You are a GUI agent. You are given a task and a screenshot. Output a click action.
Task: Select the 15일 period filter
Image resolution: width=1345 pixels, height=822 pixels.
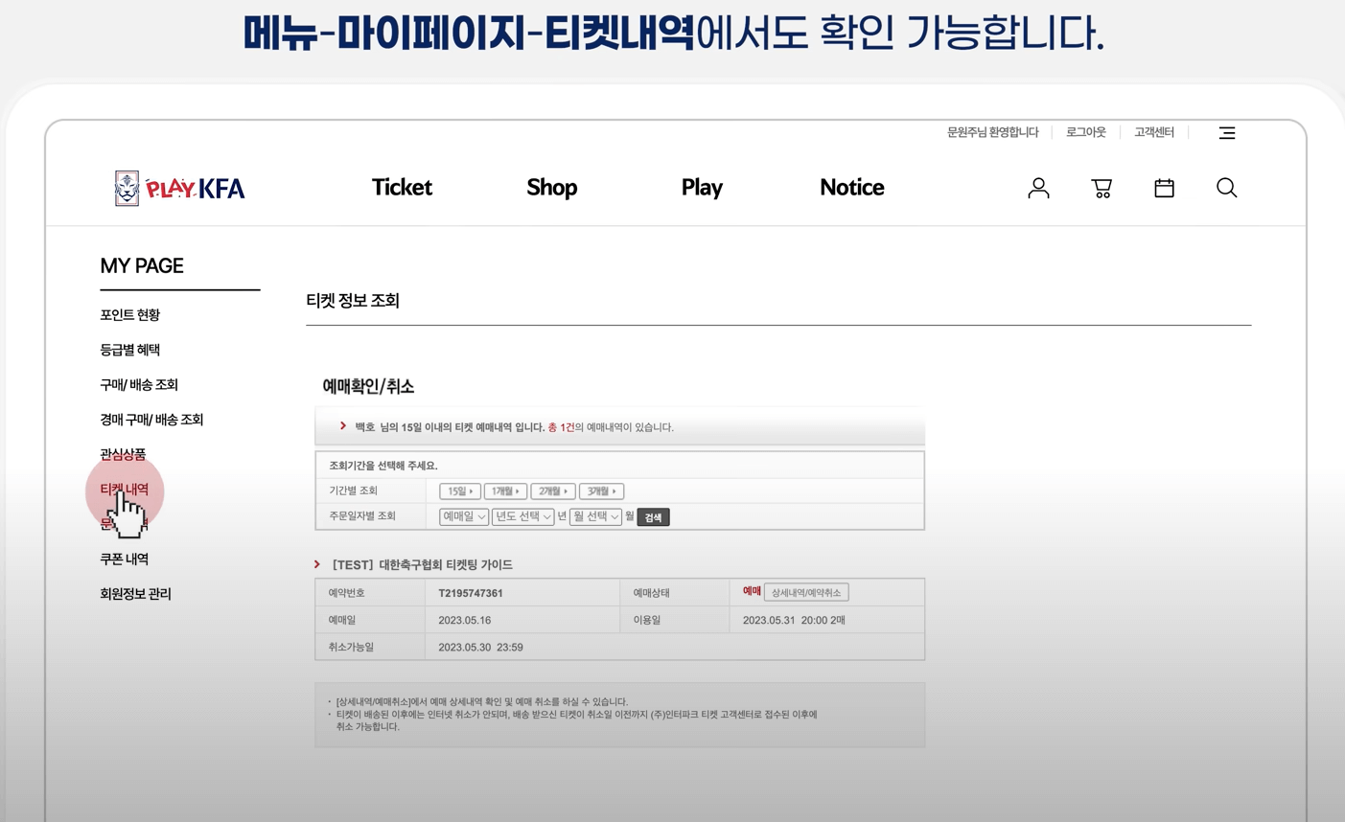coord(459,491)
